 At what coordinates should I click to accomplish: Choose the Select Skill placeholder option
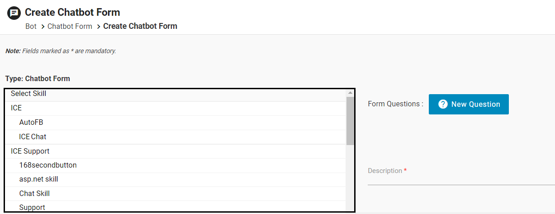click(28, 94)
